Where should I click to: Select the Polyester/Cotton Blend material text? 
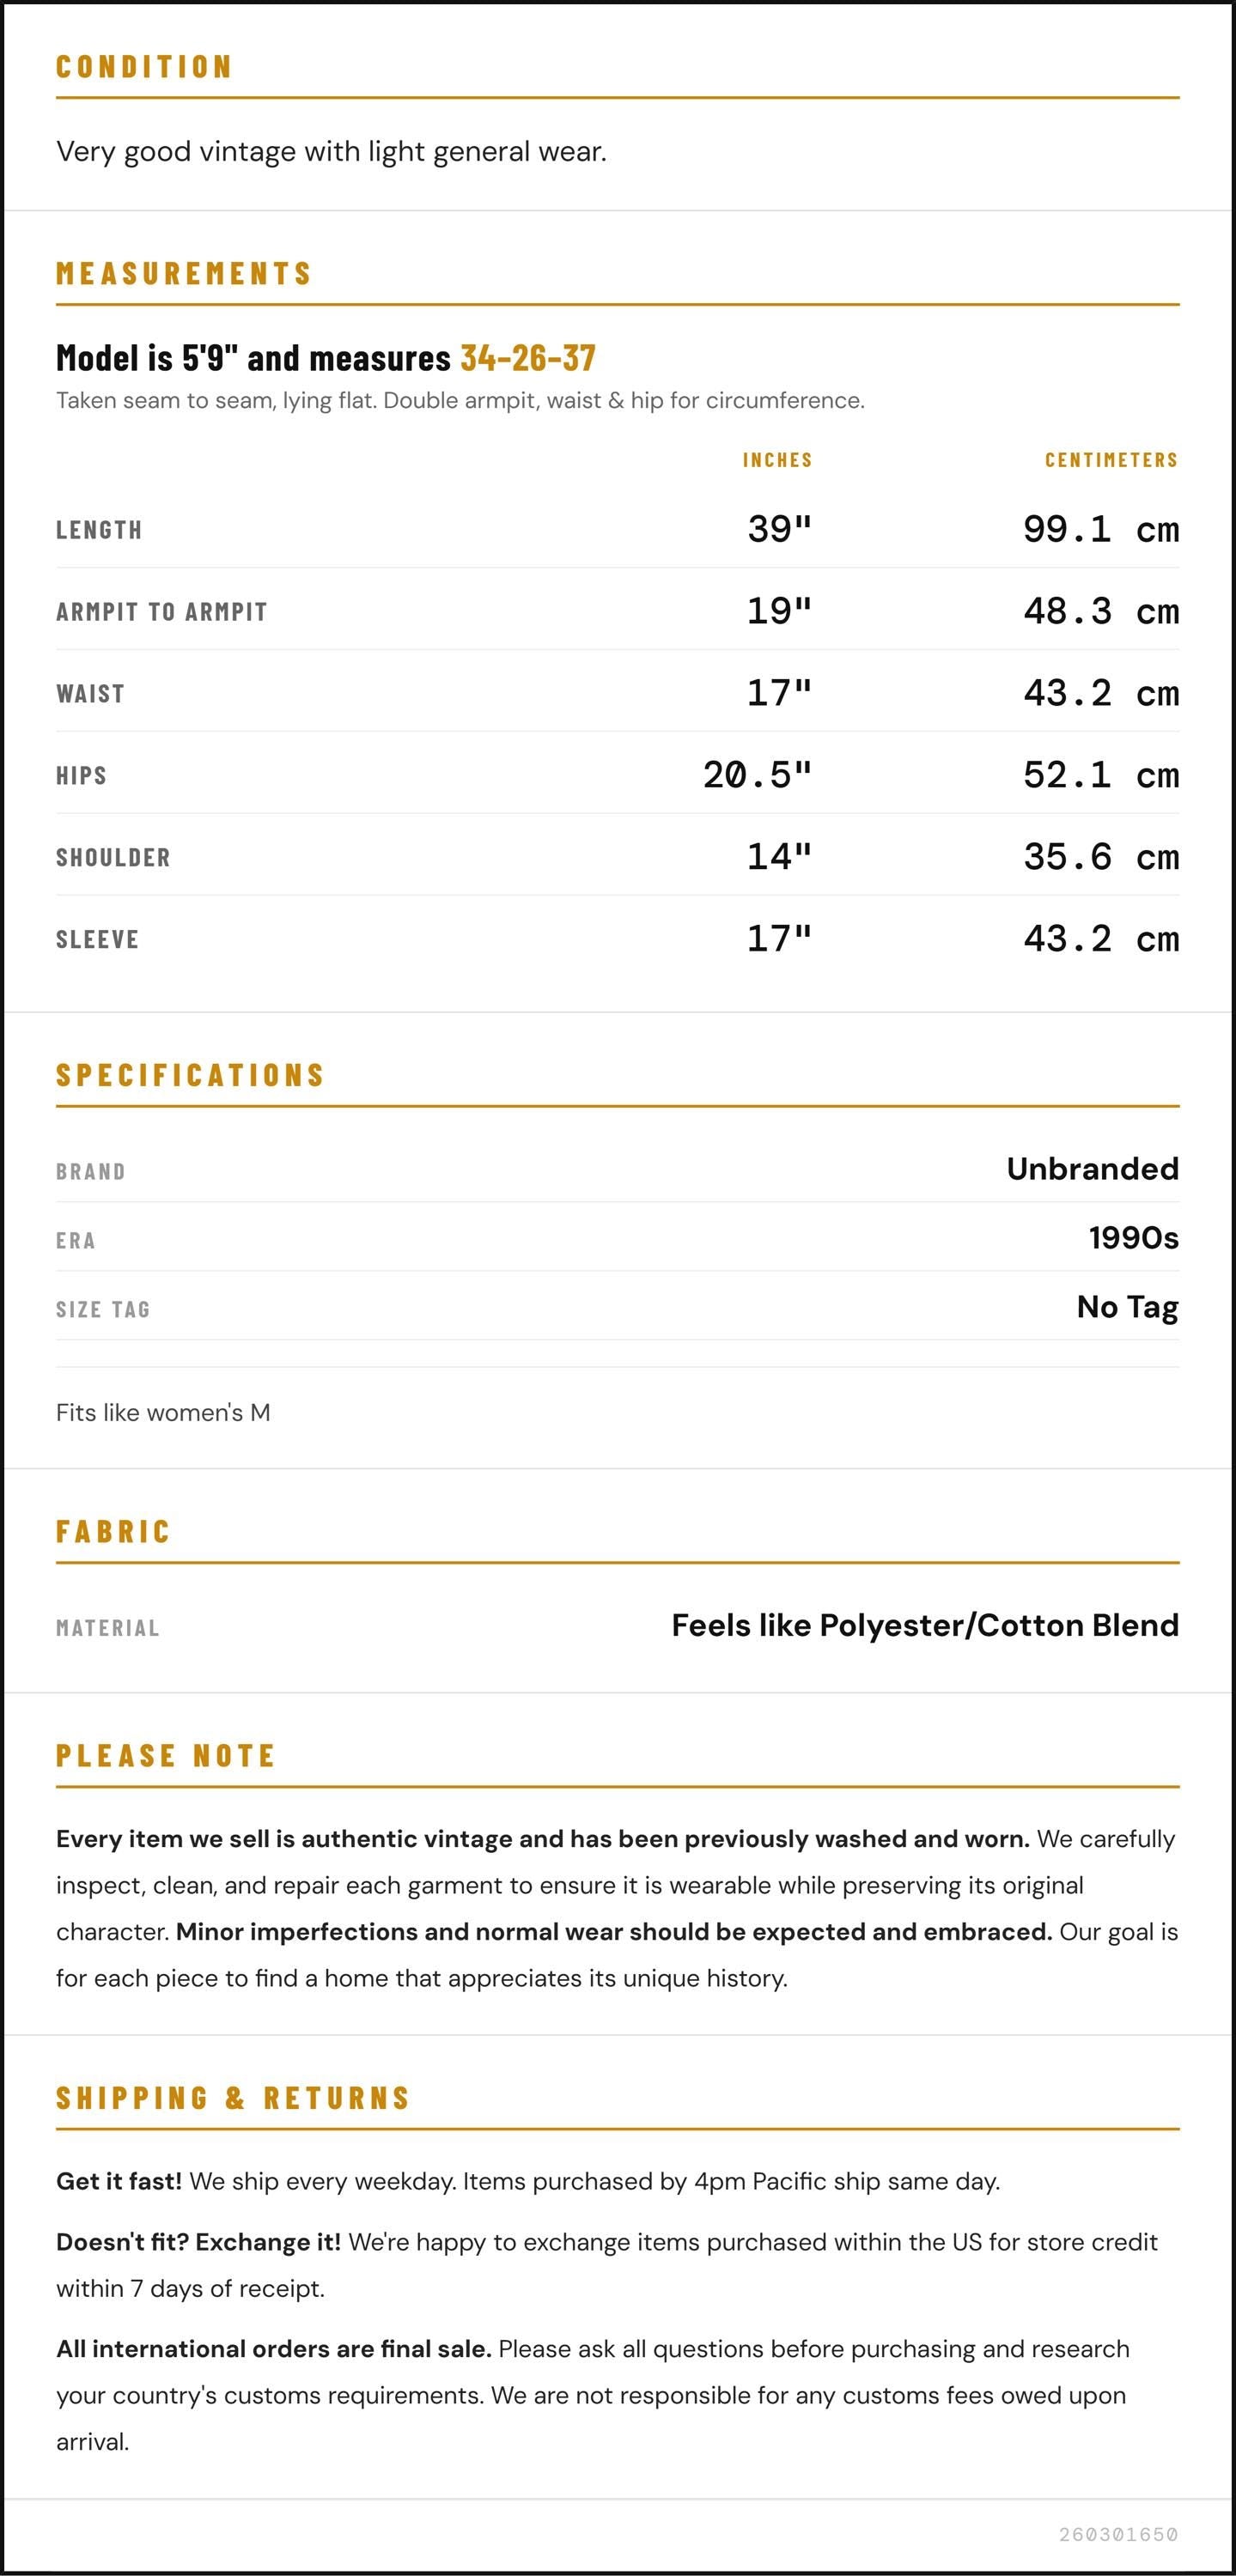pos(999,1626)
